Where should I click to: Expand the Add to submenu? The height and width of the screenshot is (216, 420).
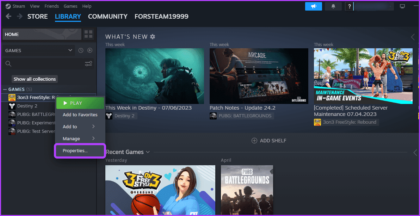point(80,126)
